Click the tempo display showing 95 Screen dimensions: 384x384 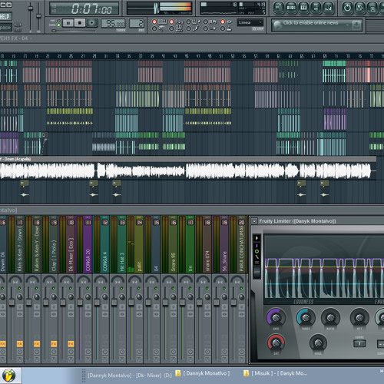[x=113, y=23]
